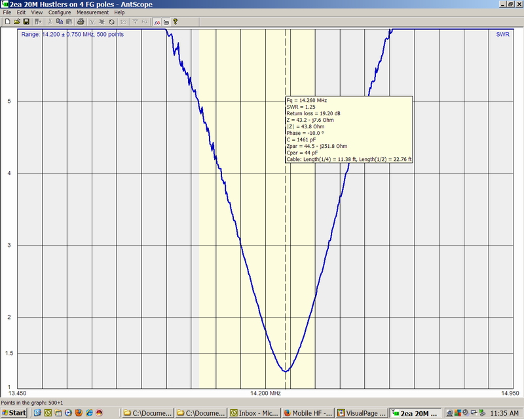
Task: Save the measurement with the floppy disk icon
Action: pyautogui.click(x=26, y=22)
